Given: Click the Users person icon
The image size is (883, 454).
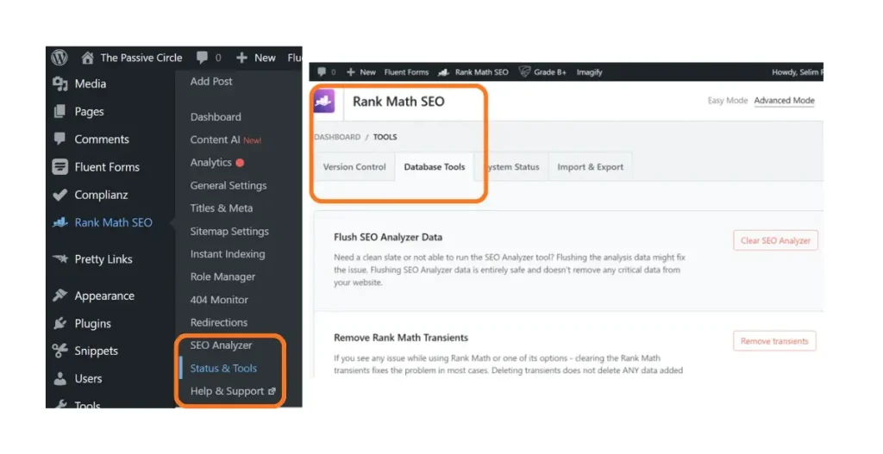Looking at the screenshot, I should click(x=59, y=378).
